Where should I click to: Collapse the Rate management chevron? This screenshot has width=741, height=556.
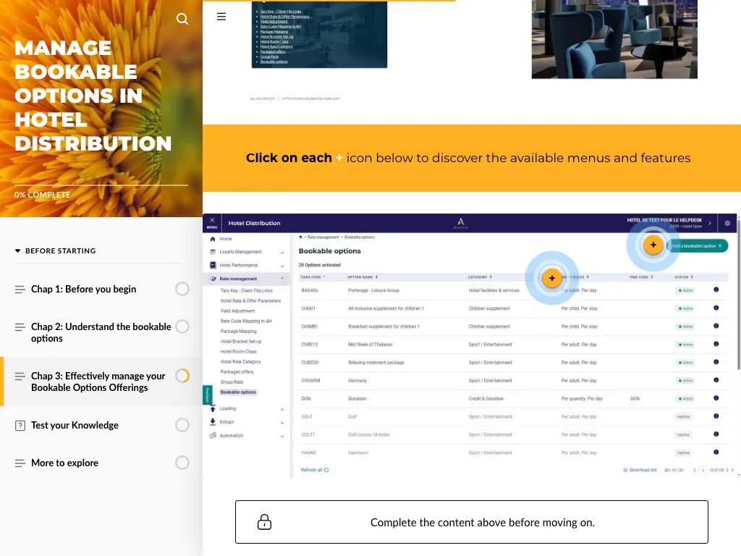pos(282,279)
